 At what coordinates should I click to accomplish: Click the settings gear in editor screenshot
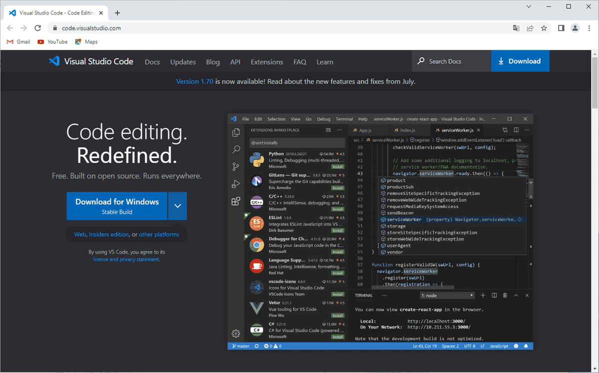[236, 334]
